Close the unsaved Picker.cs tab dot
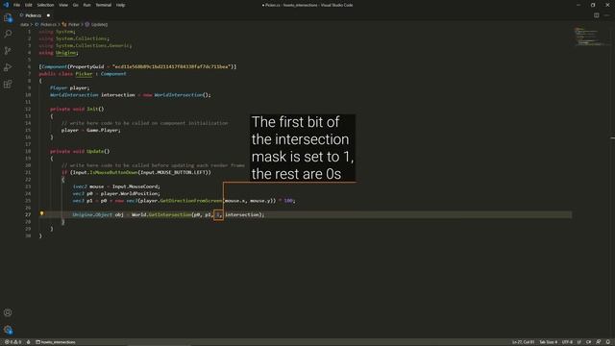 pos(48,15)
